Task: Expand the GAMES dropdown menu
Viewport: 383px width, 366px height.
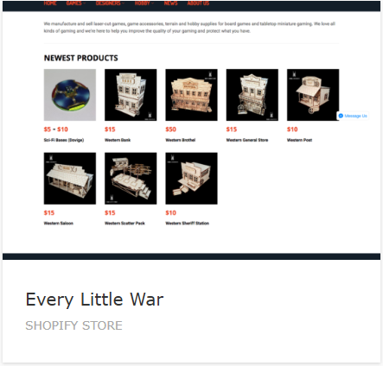Action: pyautogui.click(x=76, y=3)
